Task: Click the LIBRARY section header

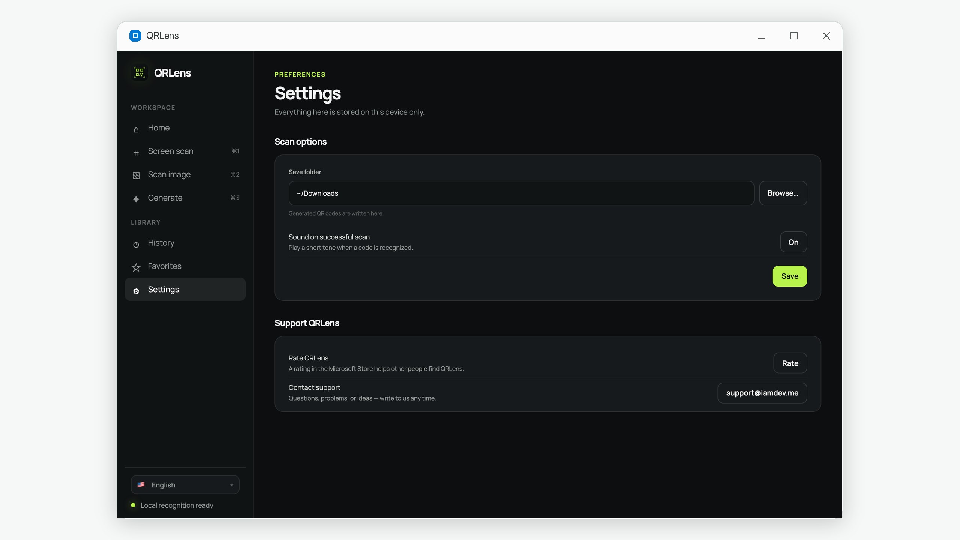Action: point(145,222)
